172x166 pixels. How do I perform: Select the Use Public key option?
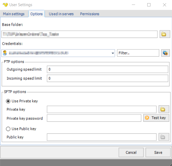click(8, 129)
